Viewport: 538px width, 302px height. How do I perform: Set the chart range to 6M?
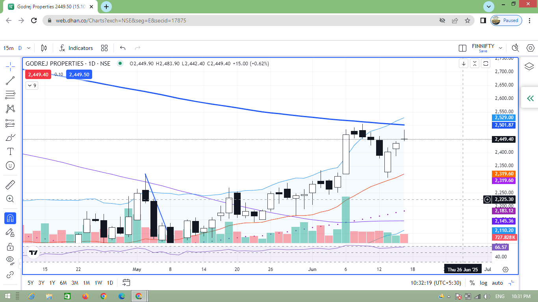[63, 283]
